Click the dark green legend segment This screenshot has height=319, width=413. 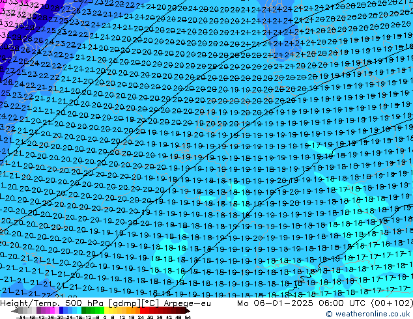pyautogui.click(x=83, y=311)
